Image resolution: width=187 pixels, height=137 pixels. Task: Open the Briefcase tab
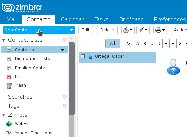tap(131, 20)
